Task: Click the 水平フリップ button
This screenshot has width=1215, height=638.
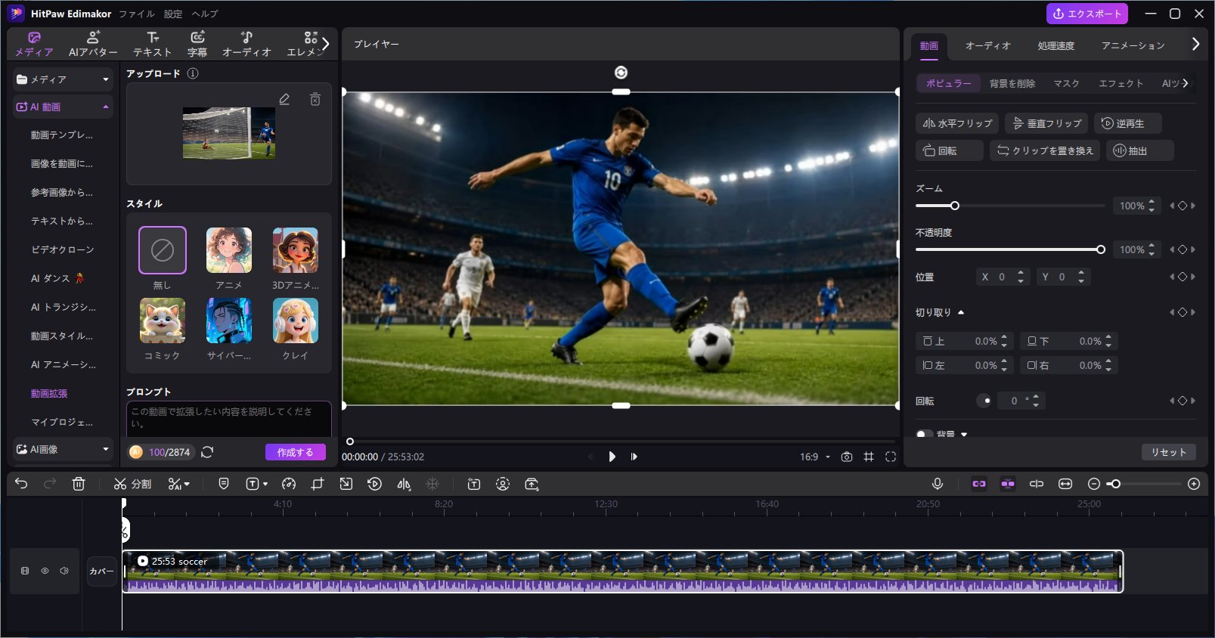Action: 957,123
